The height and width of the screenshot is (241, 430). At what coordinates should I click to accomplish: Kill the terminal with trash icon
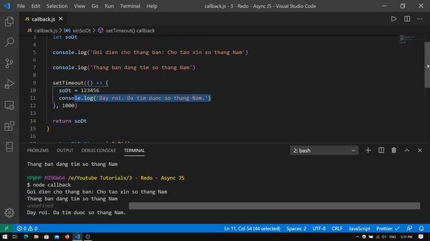(x=394, y=150)
